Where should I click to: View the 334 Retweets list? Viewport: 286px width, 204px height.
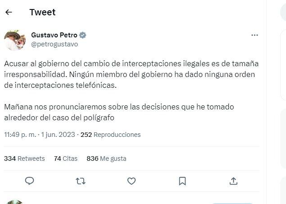[24, 159]
